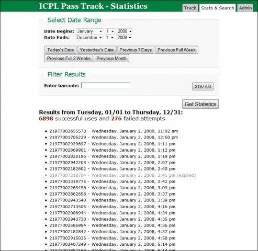Viewport: 258px width, 251px height.
Task: Open the Date Ends year dropdown showing 2009
Action: tap(124, 38)
